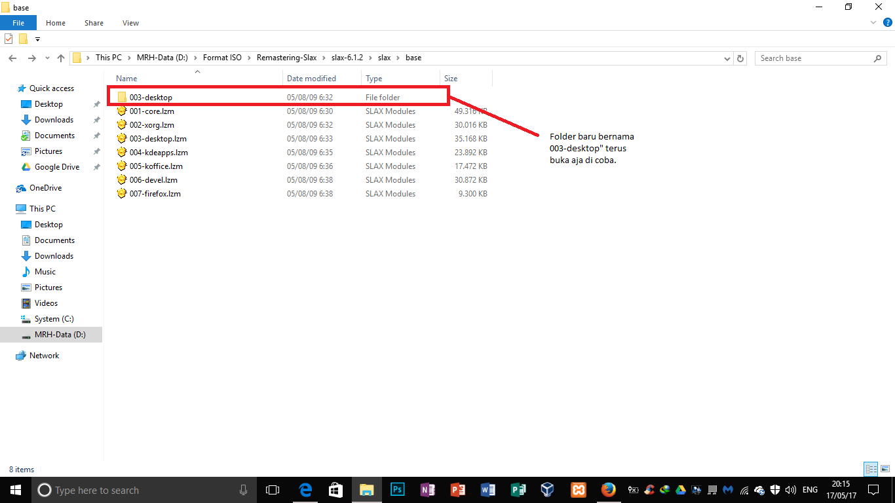Open OneNote from the taskbar
Image resolution: width=895 pixels, height=503 pixels.
coord(427,490)
